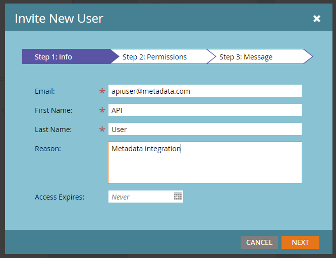Click the Last Name label
Image resolution: width=336 pixels, height=258 pixels.
point(53,130)
